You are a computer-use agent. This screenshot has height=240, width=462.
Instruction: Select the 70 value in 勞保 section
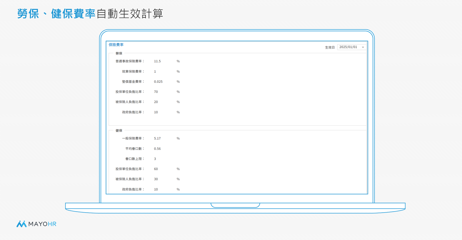(156, 92)
